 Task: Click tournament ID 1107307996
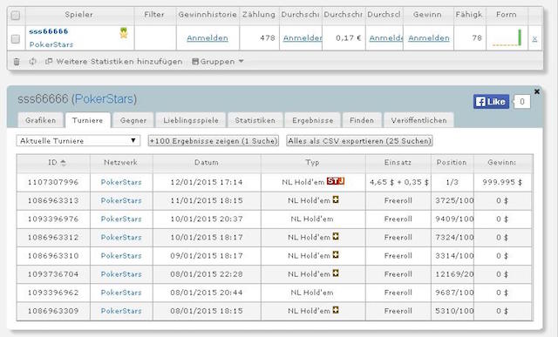click(x=53, y=182)
